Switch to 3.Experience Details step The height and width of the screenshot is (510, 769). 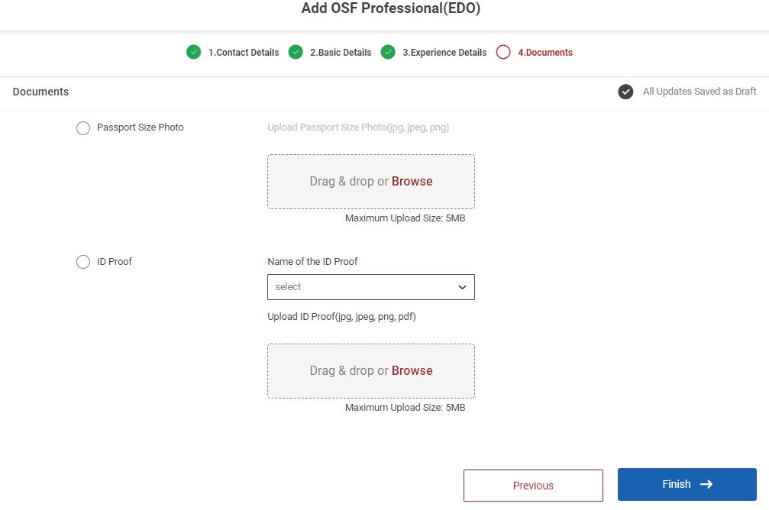[x=444, y=53]
